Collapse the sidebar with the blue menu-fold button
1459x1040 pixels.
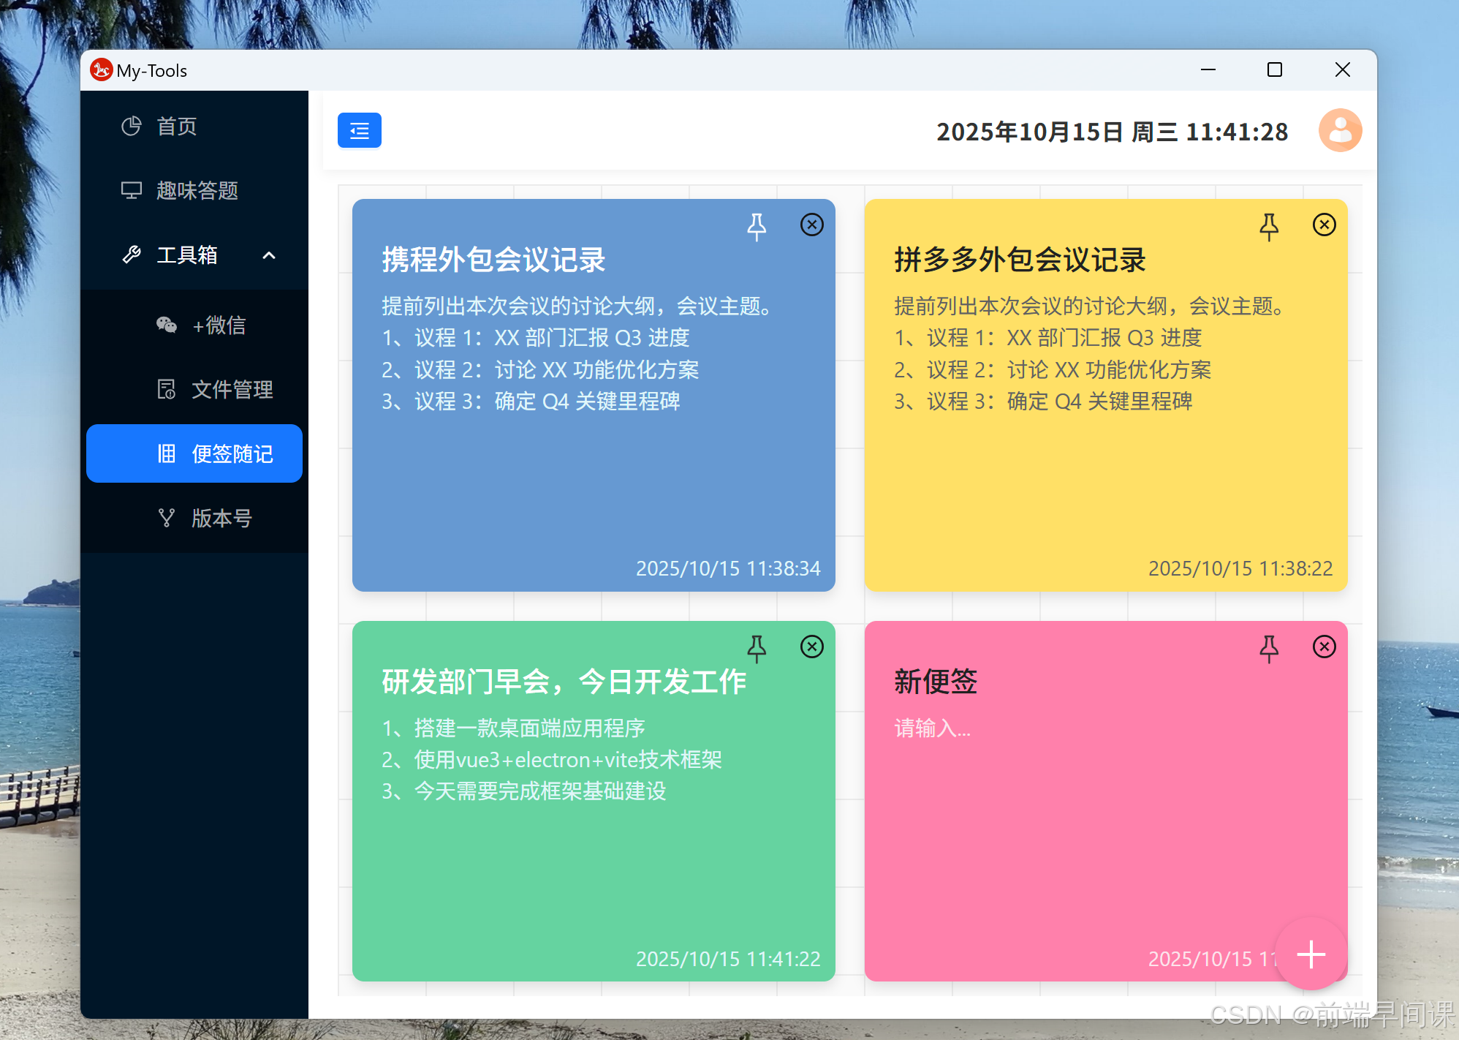[x=359, y=131]
